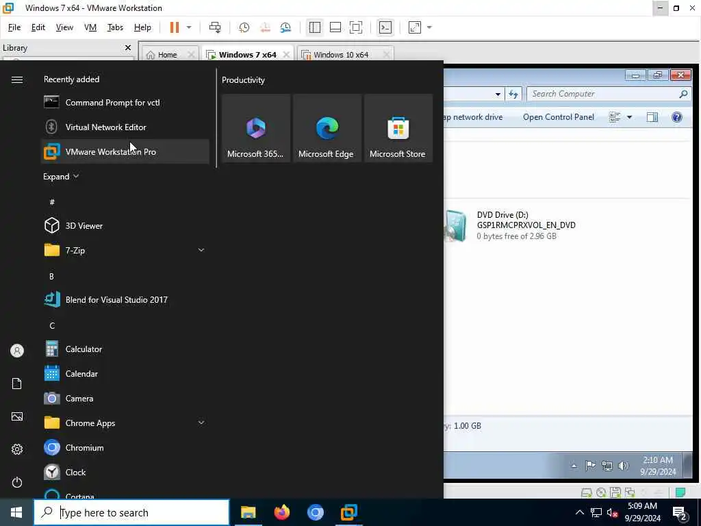This screenshot has height=526, width=701.
Task: Click Open Control Panel in guest Explorer
Action: pyautogui.click(x=559, y=117)
